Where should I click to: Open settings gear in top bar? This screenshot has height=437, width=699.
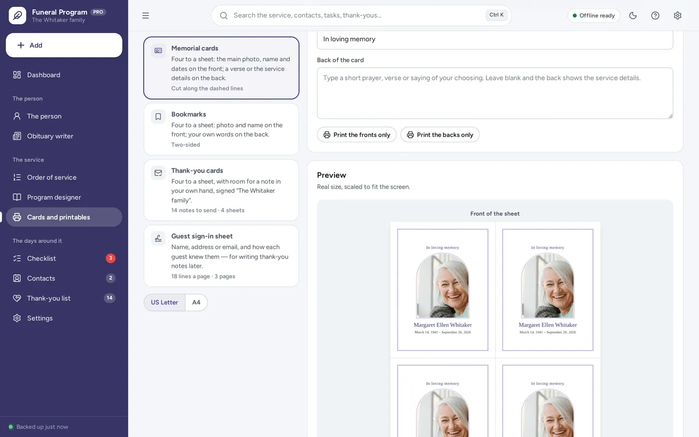point(678,15)
